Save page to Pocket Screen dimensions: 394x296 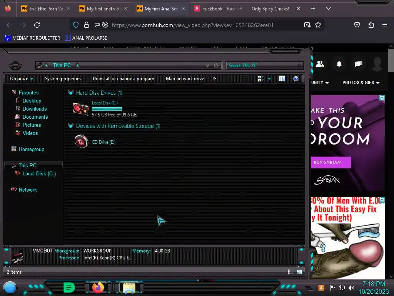[357, 25]
